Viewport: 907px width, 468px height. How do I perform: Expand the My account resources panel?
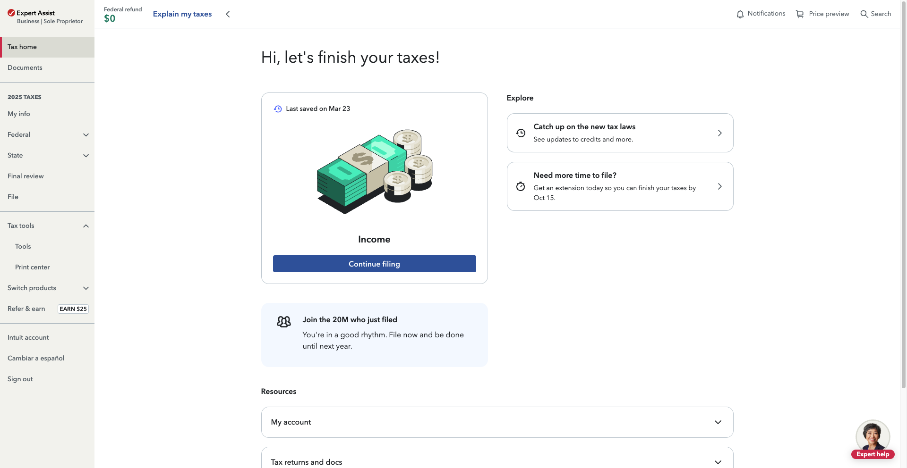(718, 422)
